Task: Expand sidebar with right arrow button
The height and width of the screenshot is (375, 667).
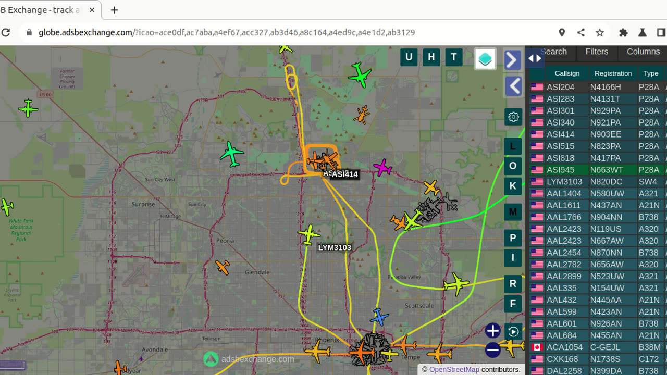Action: pos(513,60)
